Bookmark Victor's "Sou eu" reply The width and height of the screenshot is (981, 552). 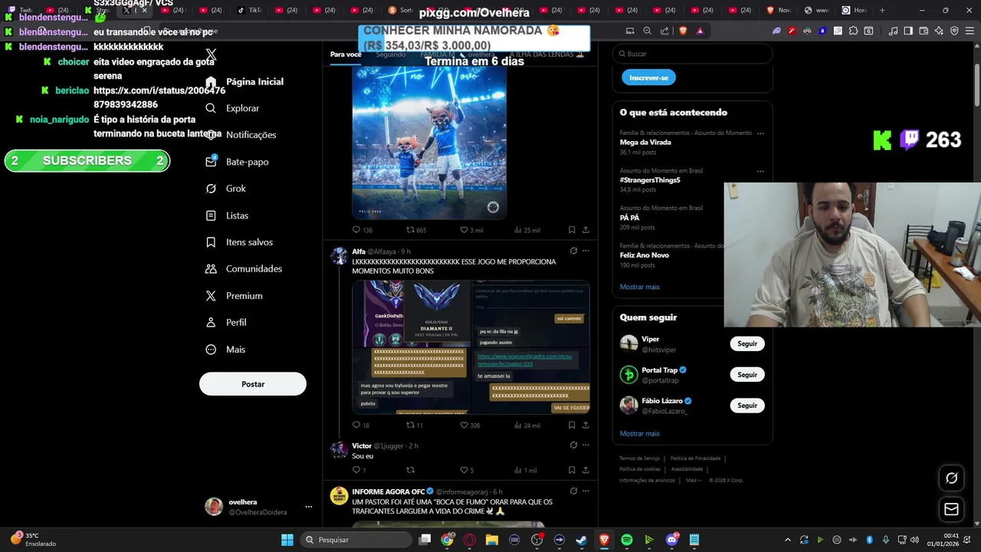[572, 470]
